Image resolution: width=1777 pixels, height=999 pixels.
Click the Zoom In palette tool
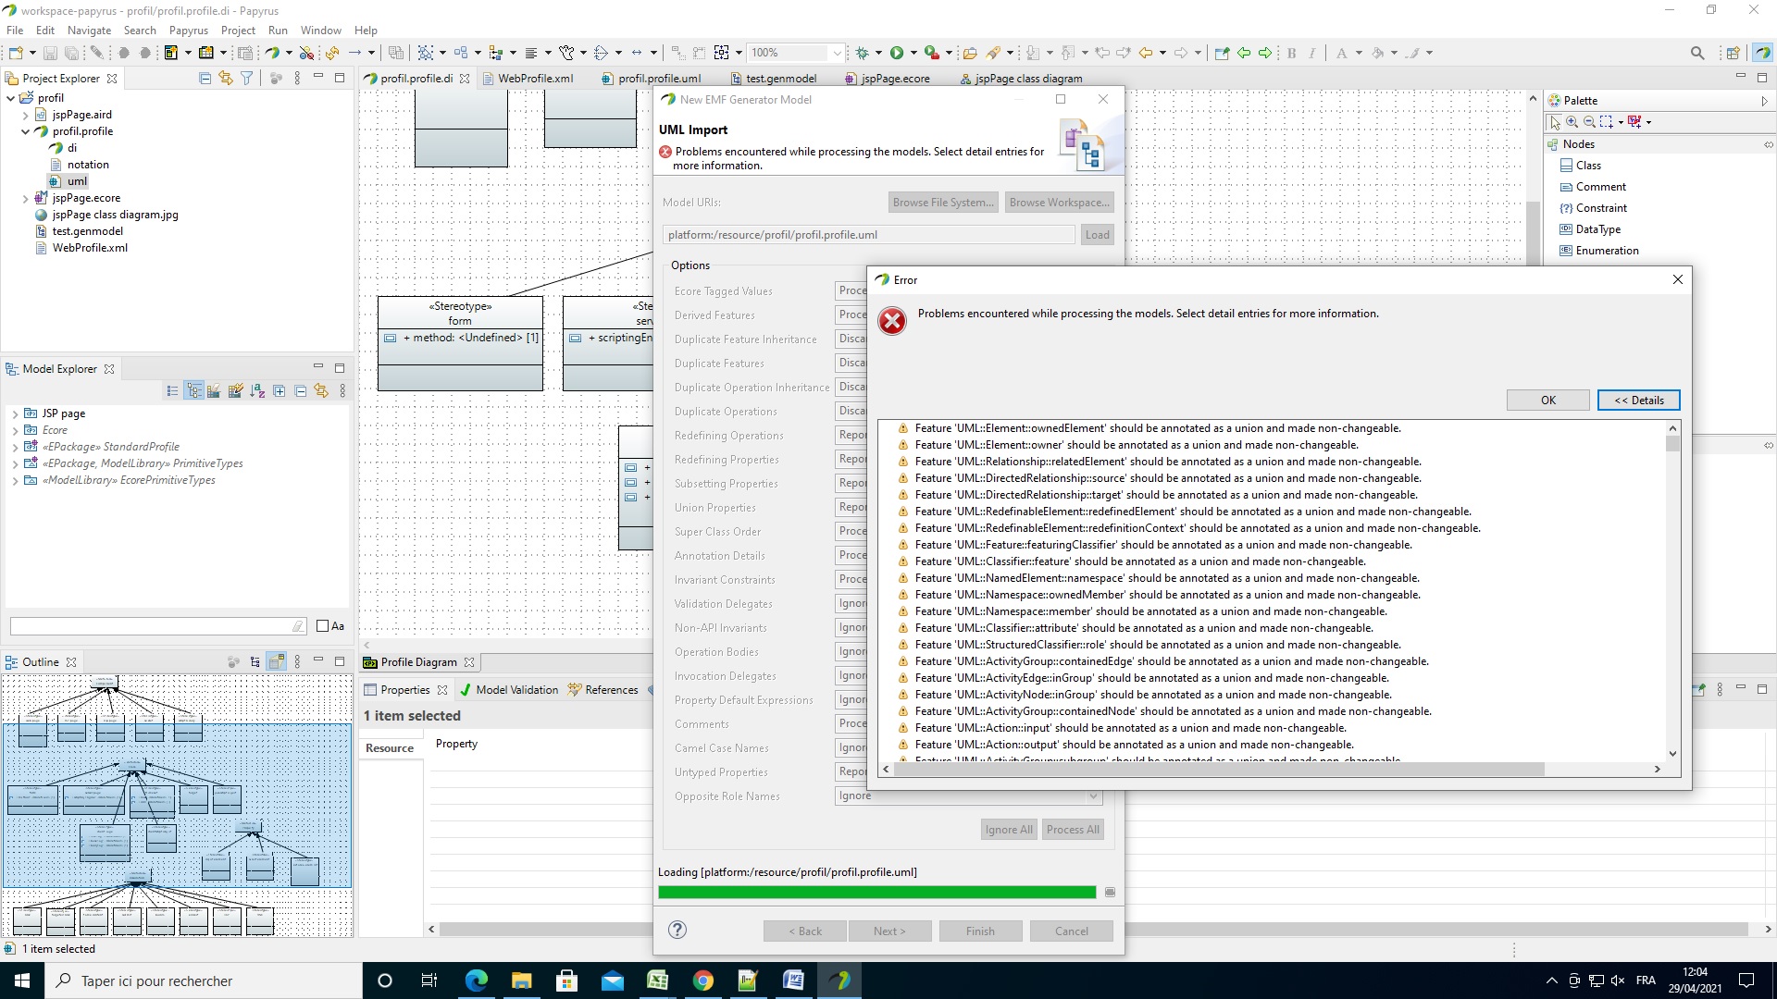(x=1572, y=122)
